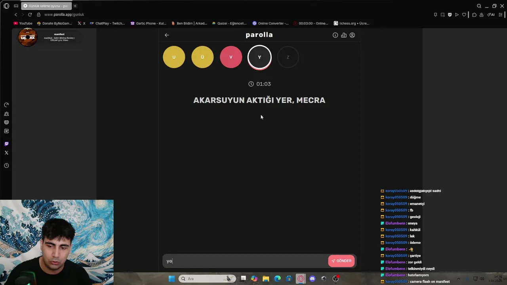Click the padlock site info icon
This screenshot has height=285, width=507.
[39, 15]
